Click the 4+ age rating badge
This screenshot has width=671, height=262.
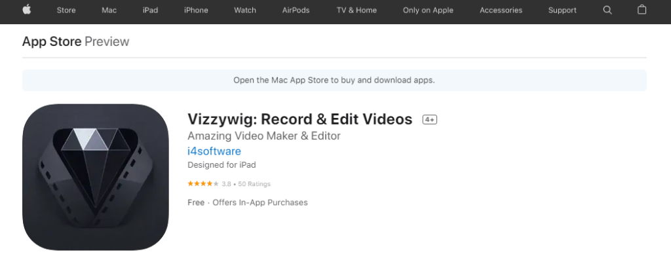tap(430, 120)
